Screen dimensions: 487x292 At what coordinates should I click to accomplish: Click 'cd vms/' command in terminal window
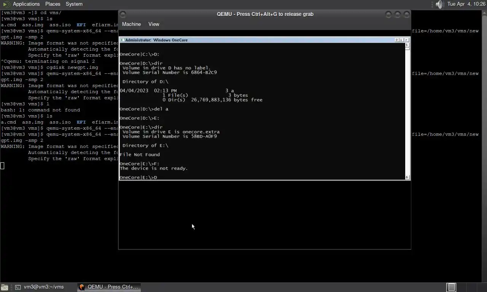51,13
